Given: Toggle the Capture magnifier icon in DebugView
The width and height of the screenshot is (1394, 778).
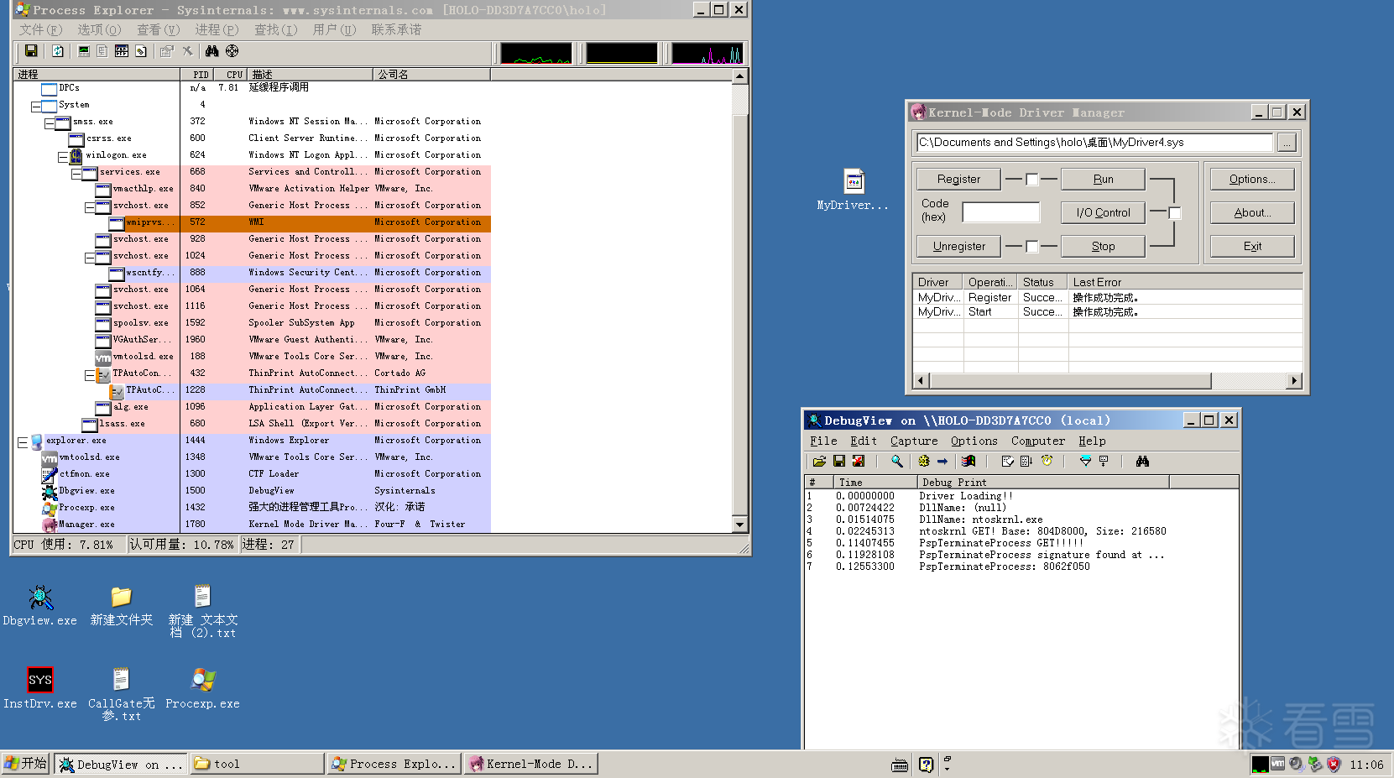Looking at the screenshot, I should click(x=897, y=461).
